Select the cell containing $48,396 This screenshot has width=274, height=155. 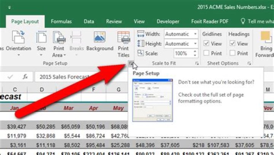145,145
